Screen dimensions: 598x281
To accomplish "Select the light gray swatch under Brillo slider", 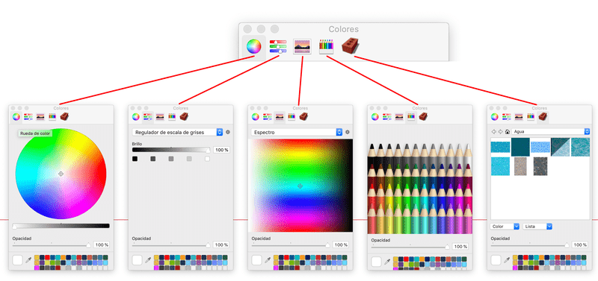I will 189,159.
